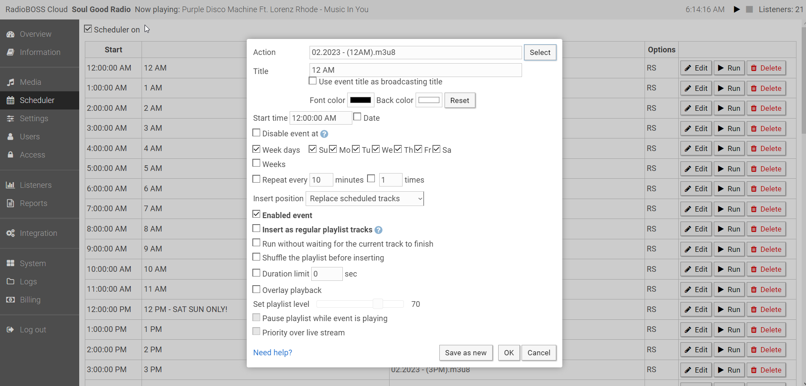Toggle the Overlay playback checkbox
This screenshot has width=806, height=386.
[256, 289]
